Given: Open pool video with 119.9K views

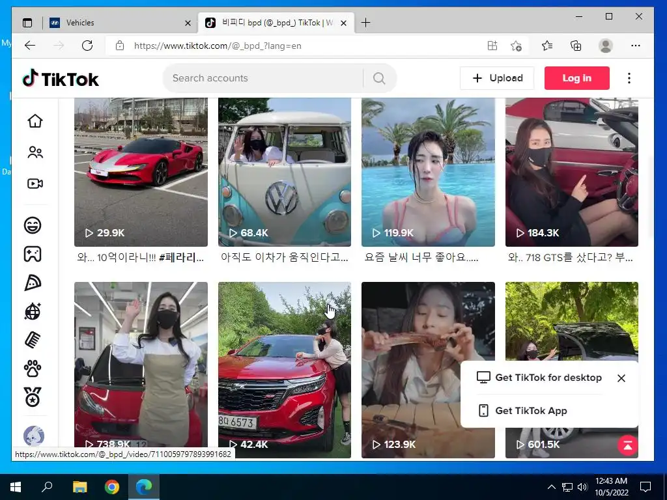Looking at the screenshot, I should [x=428, y=172].
